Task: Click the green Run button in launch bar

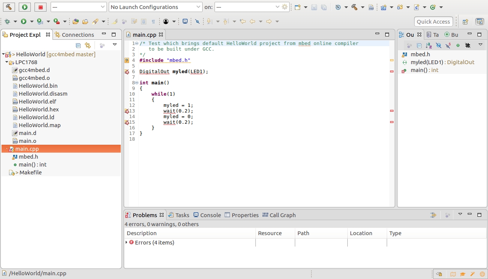Action: pos(25,7)
